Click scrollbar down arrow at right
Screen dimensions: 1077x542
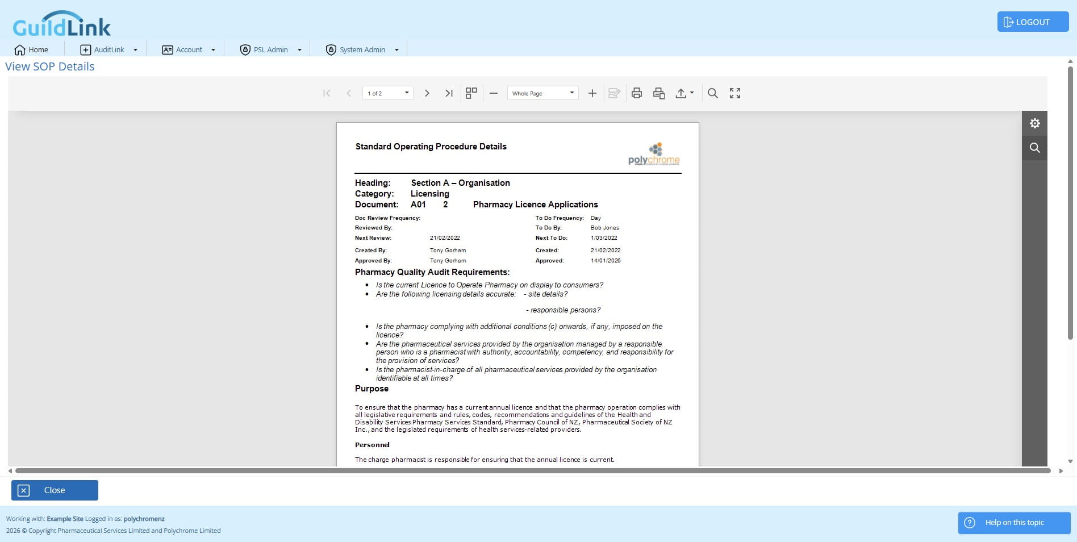(x=1070, y=461)
